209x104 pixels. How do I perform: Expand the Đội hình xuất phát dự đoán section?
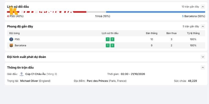point(203,57)
